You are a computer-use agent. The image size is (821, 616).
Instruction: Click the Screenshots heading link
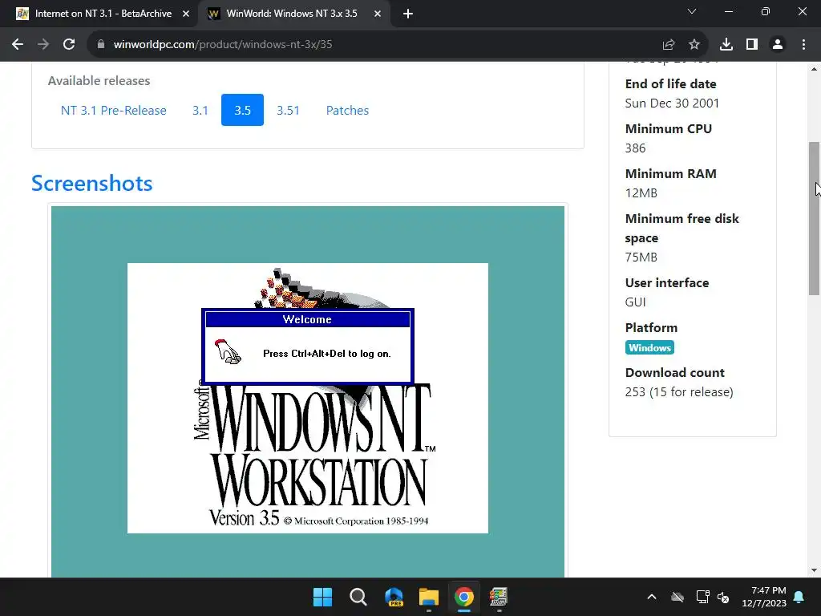92,183
